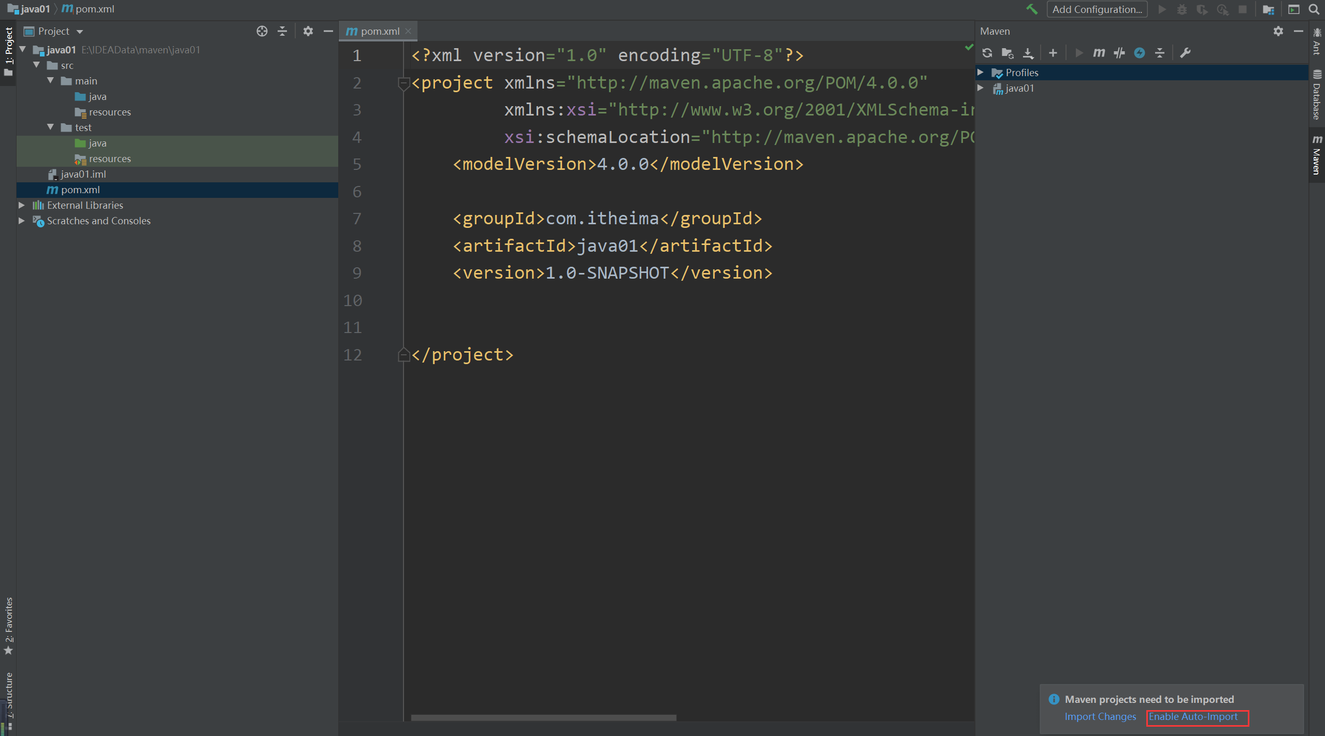
Task: Click the editor horizontal scrollbar
Action: pyautogui.click(x=543, y=718)
